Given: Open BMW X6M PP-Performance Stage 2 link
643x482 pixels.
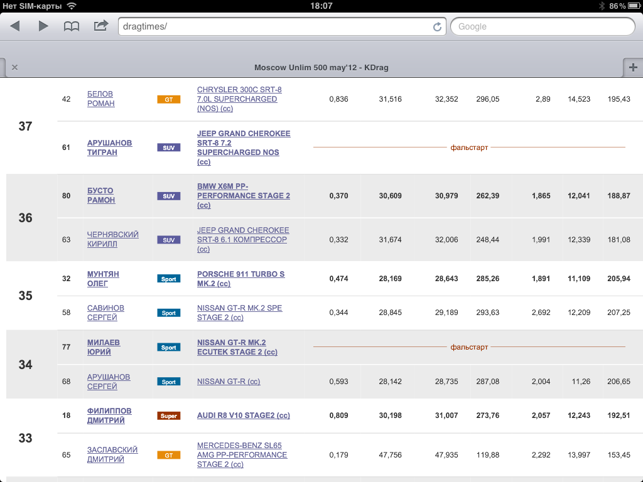Looking at the screenshot, I should coord(243,196).
